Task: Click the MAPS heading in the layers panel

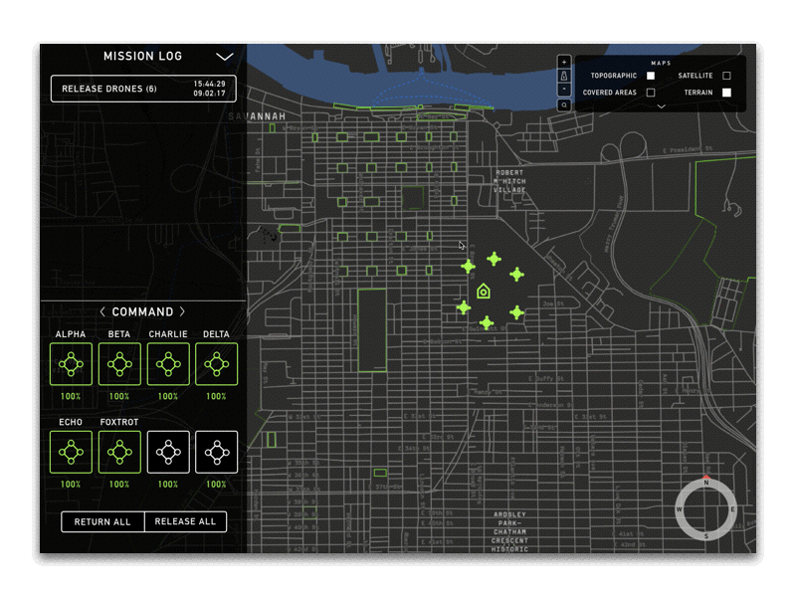Action: (x=661, y=63)
